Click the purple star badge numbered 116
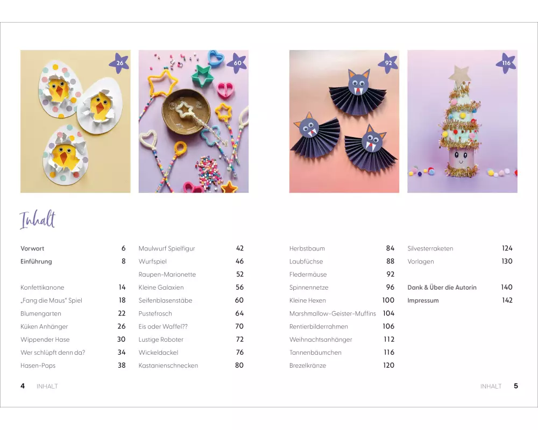The image size is (538, 430). [506, 63]
